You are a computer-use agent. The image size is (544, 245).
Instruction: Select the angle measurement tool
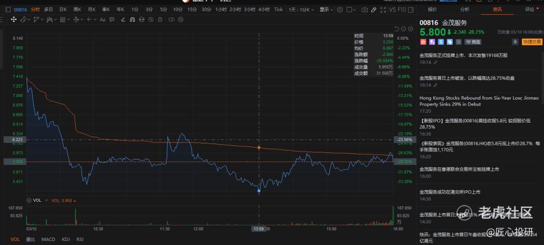pos(123,20)
